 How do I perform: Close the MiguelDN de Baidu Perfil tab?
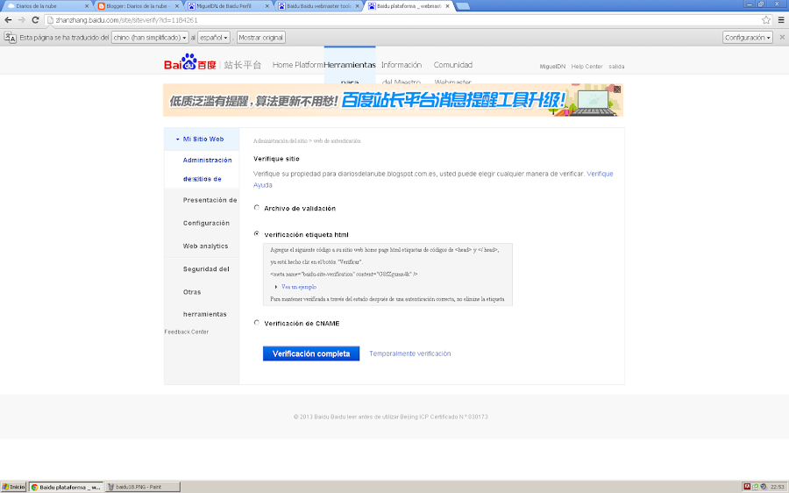coord(267,6)
